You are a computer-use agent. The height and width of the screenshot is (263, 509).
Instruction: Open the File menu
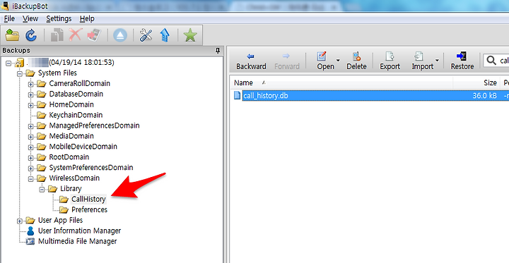(9, 19)
